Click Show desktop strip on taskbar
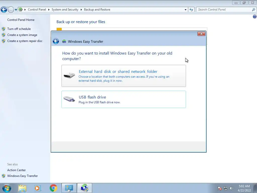Viewport: 257px width, 193px height. (255, 188)
